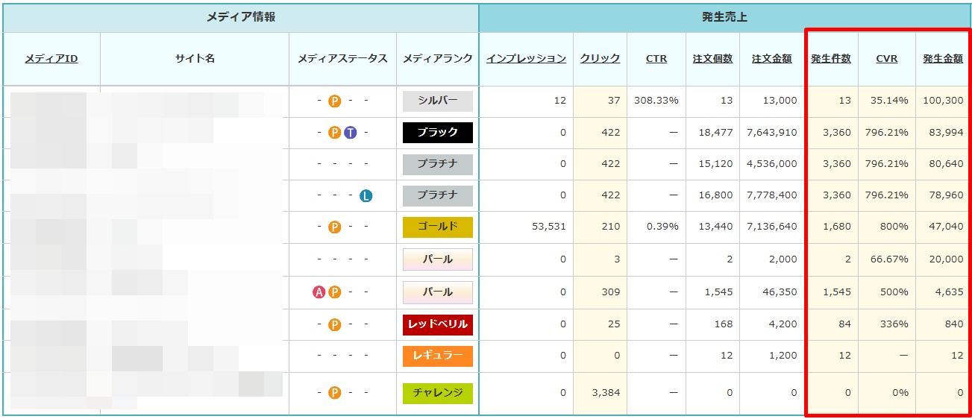972x419 pixels.
Task: Click the green チャレンジ rank badge
Action: (438, 393)
